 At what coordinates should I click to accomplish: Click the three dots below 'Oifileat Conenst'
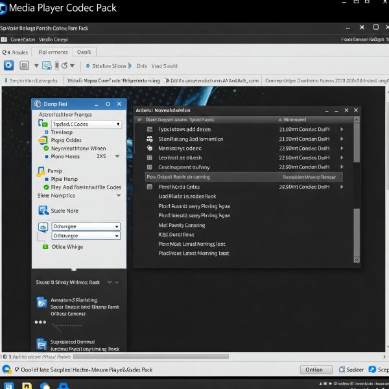pyautogui.click(x=40, y=322)
